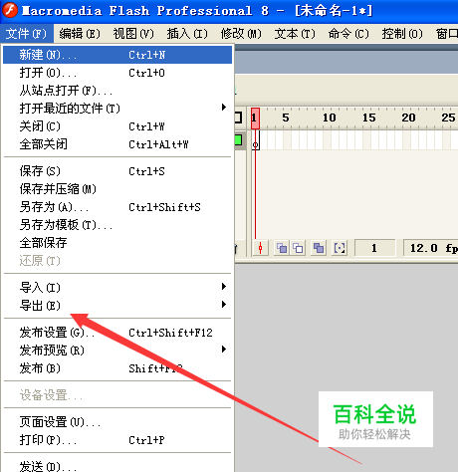Open the 编辑(E) menu
The height and width of the screenshot is (472, 458).
tap(80, 34)
